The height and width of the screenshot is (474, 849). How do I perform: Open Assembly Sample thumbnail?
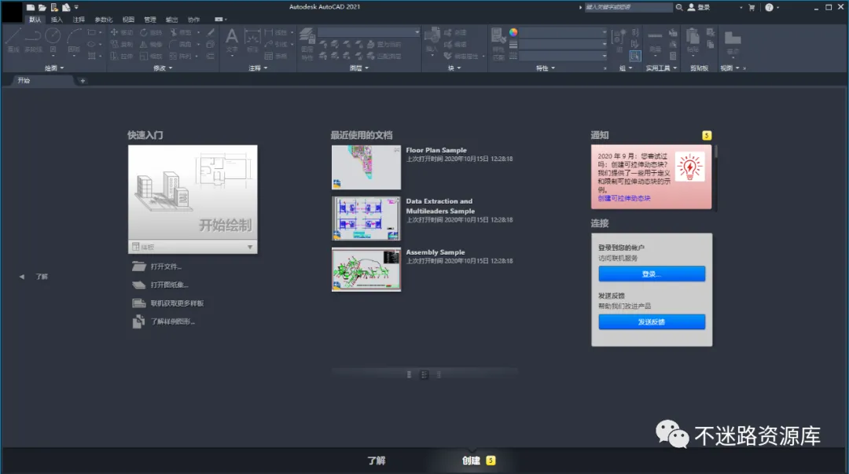[x=366, y=270]
